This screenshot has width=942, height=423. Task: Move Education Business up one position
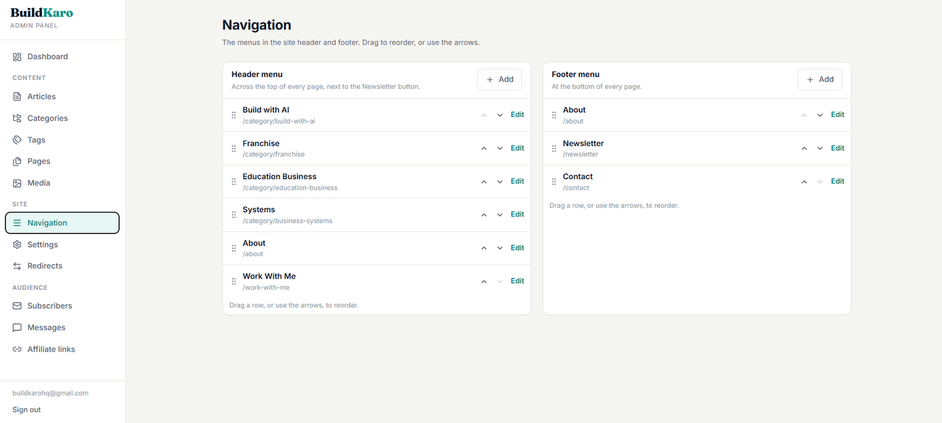click(484, 182)
